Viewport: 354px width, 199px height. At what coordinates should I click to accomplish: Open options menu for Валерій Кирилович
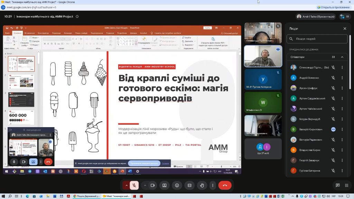tap(342, 129)
